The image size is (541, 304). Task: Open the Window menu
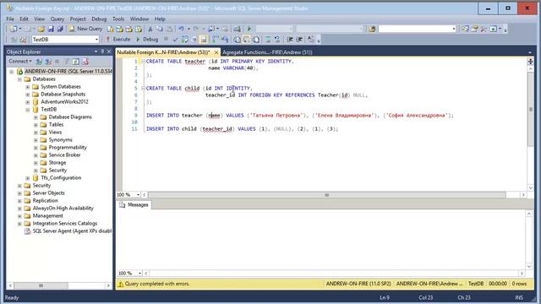(139, 19)
